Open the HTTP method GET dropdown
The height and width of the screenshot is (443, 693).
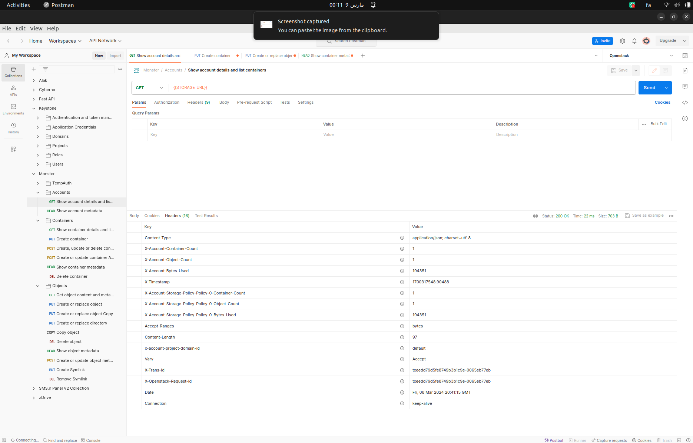point(150,88)
